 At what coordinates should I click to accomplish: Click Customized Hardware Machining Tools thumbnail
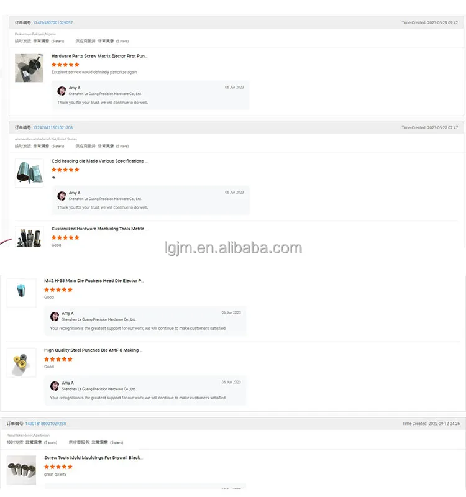click(x=29, y=237)
